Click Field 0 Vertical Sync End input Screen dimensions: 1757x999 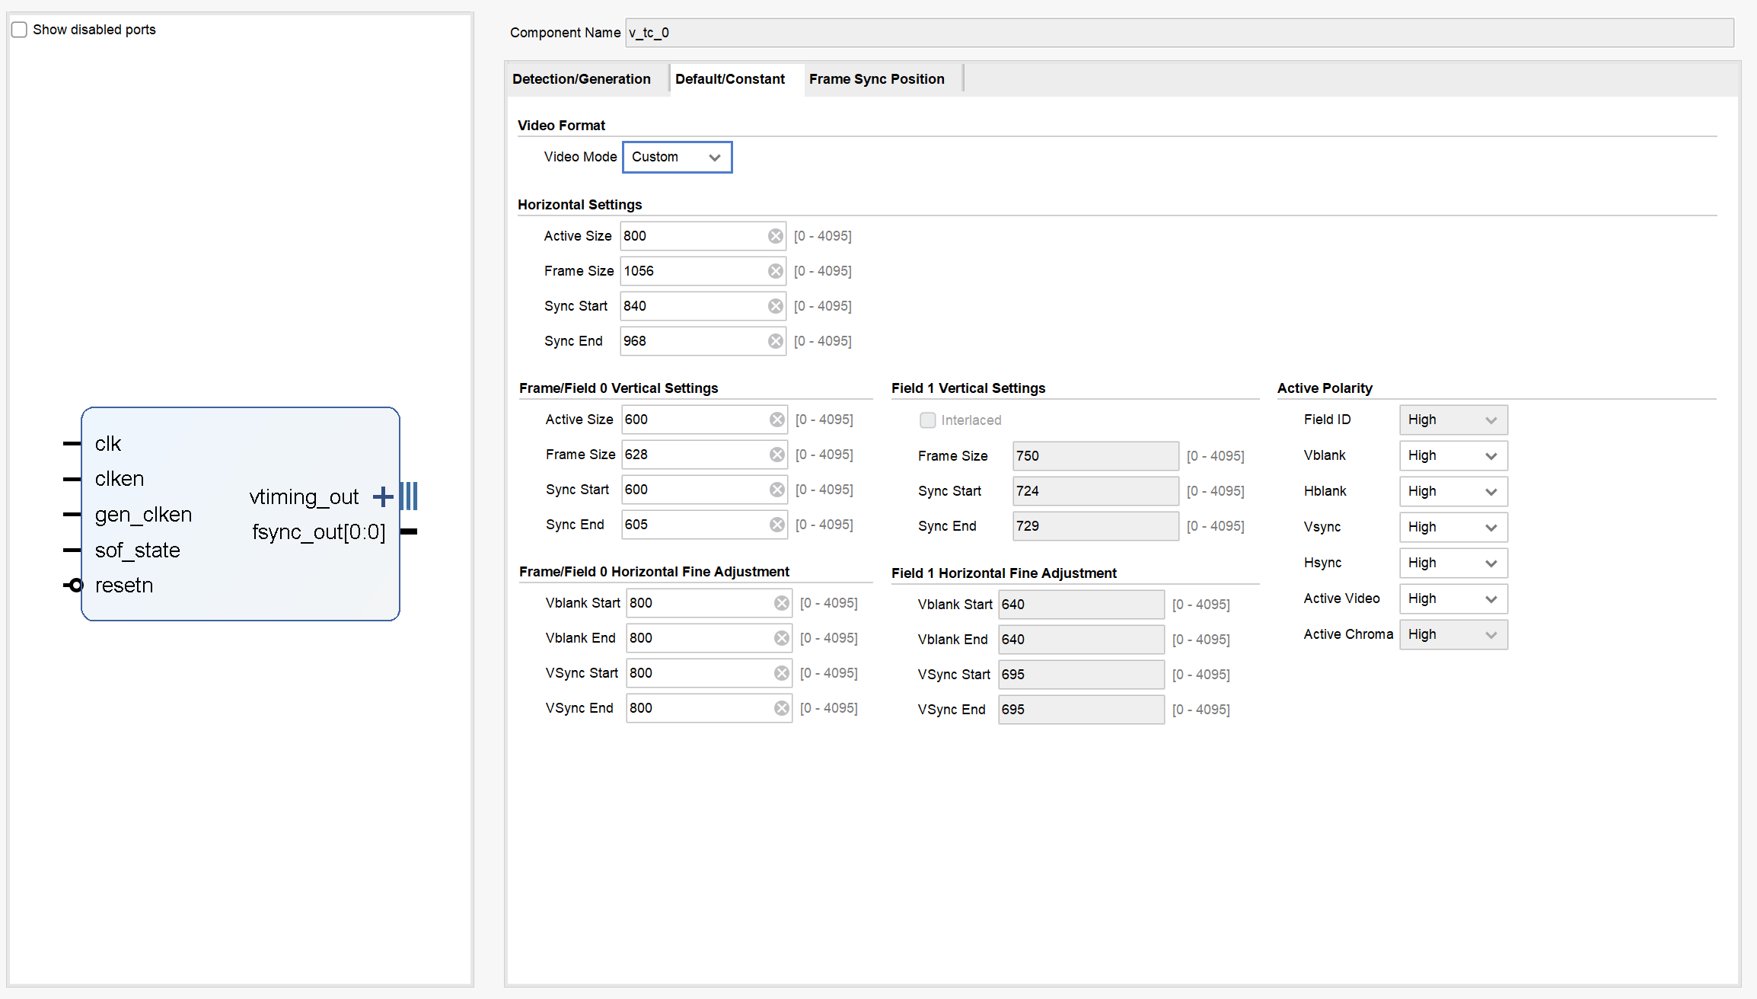coord(704,525)
